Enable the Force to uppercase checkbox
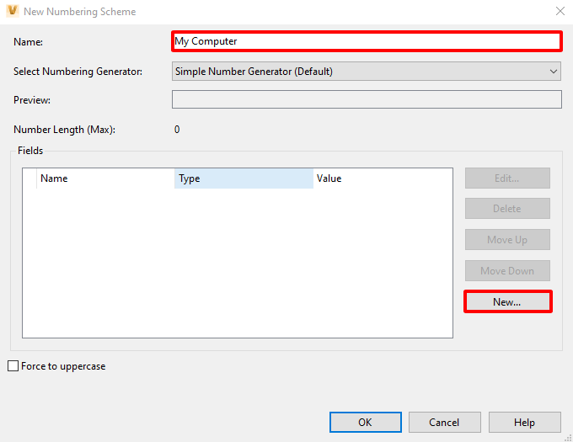 [x=13, y=365]
